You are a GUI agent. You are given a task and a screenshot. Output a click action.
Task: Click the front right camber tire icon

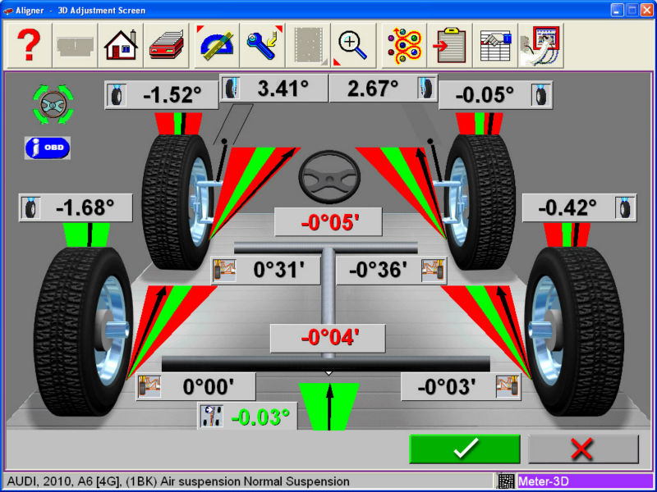pos(541,95)
